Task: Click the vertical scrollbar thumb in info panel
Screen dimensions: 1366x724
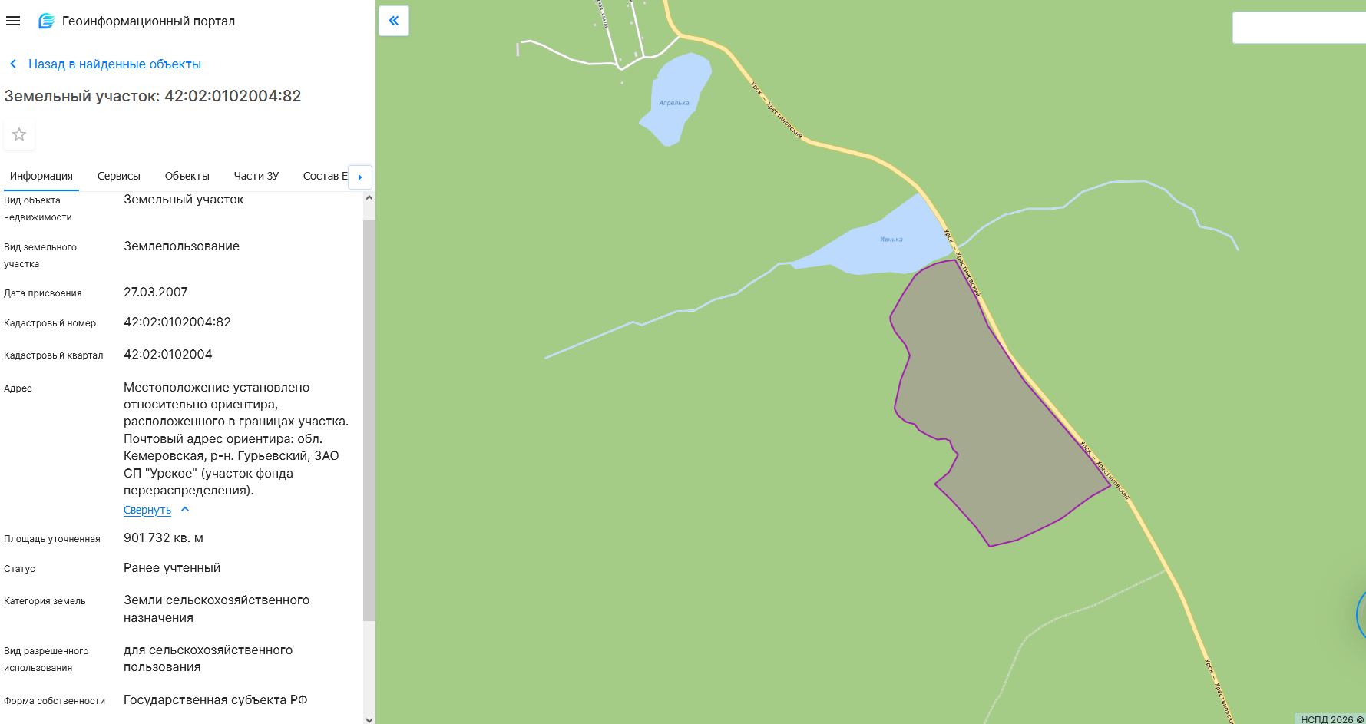Action: pos(369,420)
